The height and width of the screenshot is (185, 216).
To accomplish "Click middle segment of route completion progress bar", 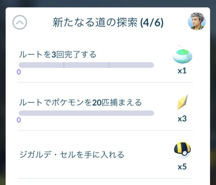I will (x=86, y=65).
